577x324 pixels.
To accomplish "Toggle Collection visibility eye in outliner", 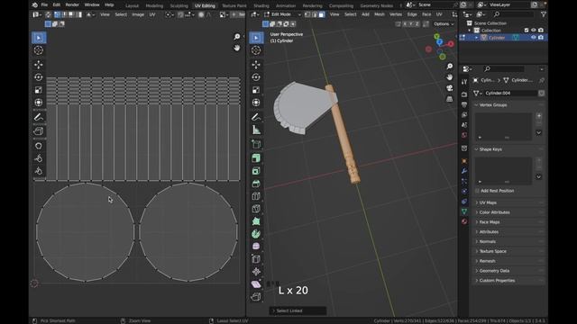I will (x=533, y=30).
